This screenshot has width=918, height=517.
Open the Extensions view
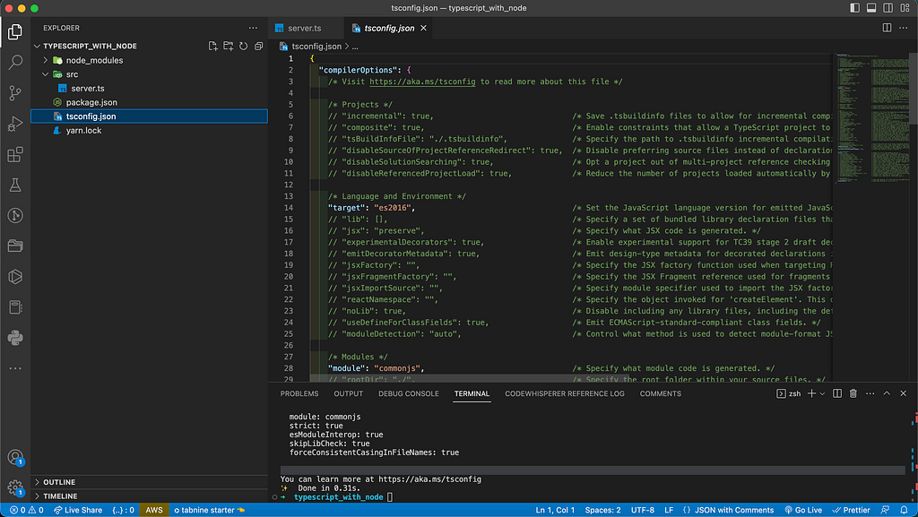pos(15,154)
